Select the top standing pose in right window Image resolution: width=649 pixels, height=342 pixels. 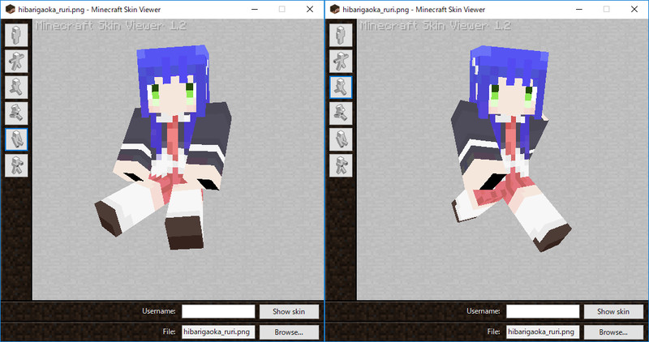click(x=341, y=35)
